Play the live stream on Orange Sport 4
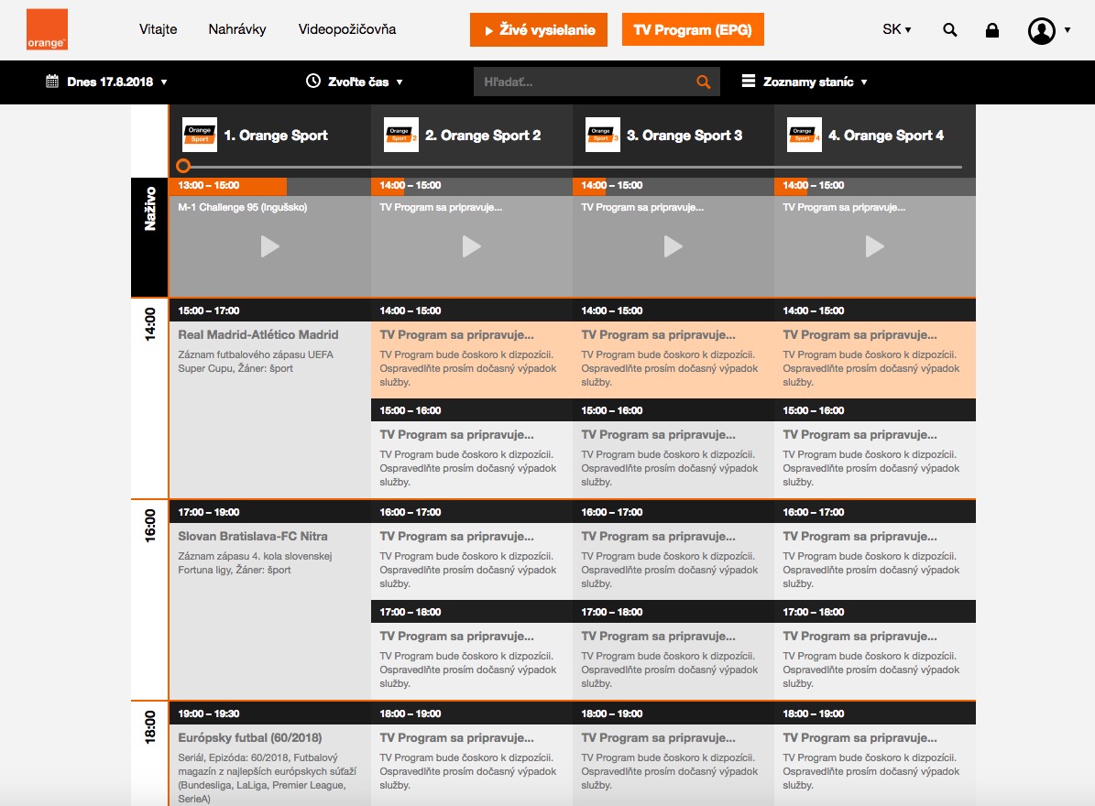The height and width of the screenshot is (806, 1095). [874, 246]
